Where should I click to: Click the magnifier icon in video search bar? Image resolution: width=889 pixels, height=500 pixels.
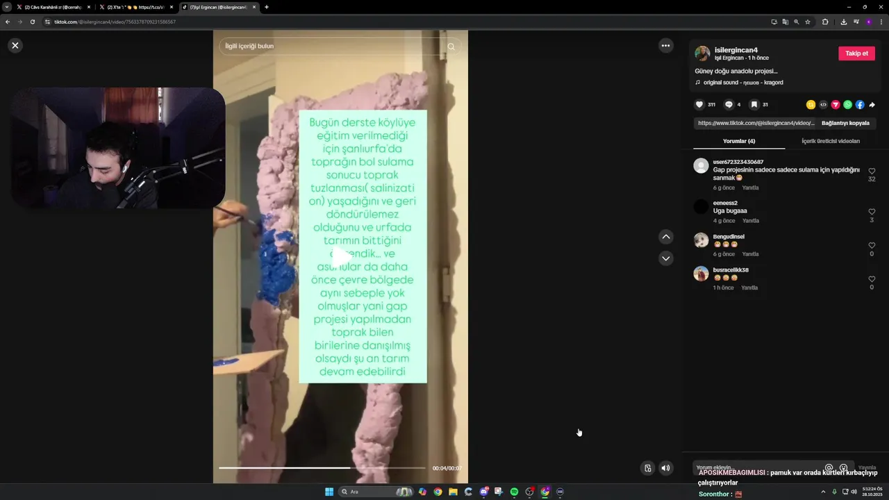(x=451, y=47)
